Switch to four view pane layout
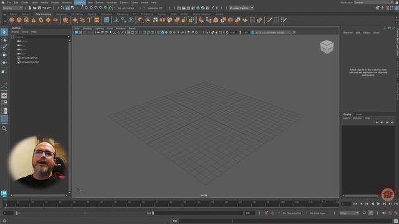The width and height of the screenshot is (399, 224). click(4, 103)
